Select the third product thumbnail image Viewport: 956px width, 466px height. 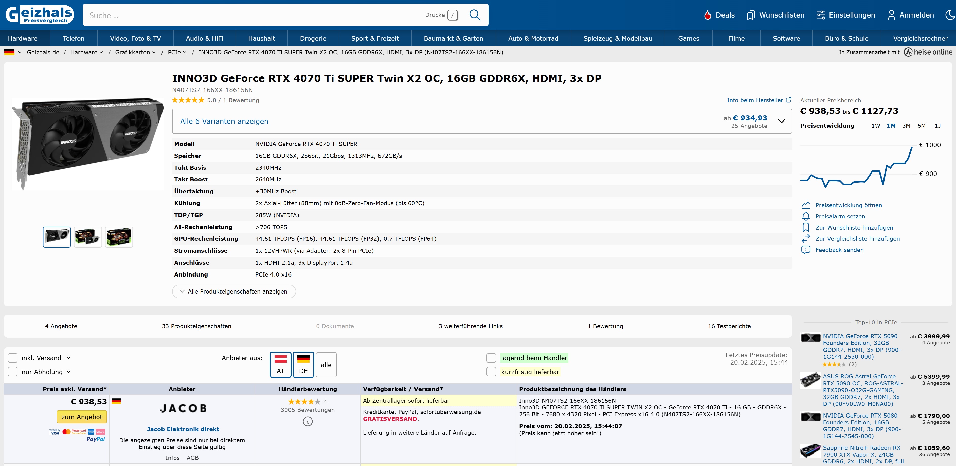pos(119,237)
